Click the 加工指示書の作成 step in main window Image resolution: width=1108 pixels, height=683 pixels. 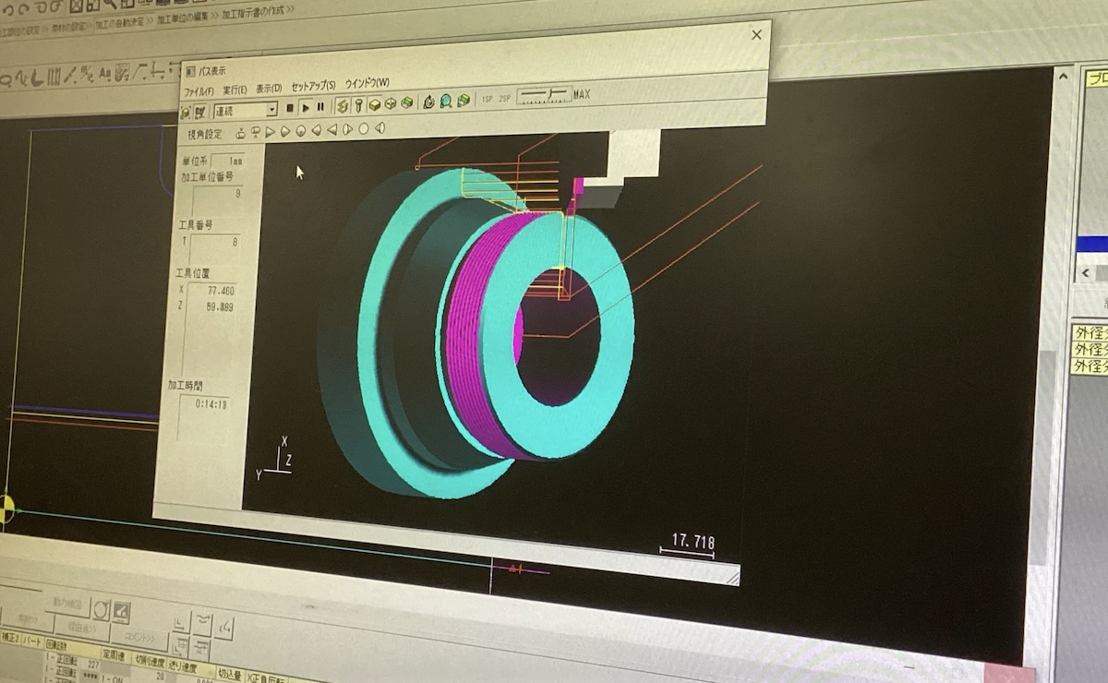[x=252, y=12]
